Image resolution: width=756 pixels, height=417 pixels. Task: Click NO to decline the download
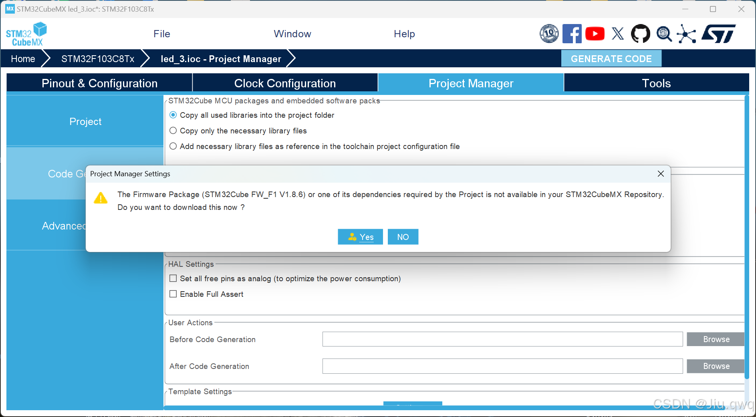click(x=403, y=237)
